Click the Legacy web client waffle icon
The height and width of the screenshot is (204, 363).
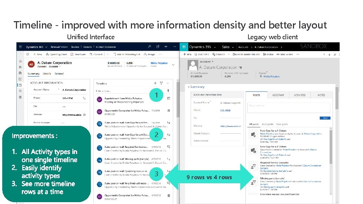pyautogui.click(x=184, y=47)
